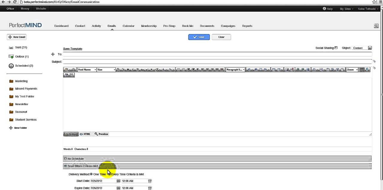Switch editor to Design view

pos(71,134)
